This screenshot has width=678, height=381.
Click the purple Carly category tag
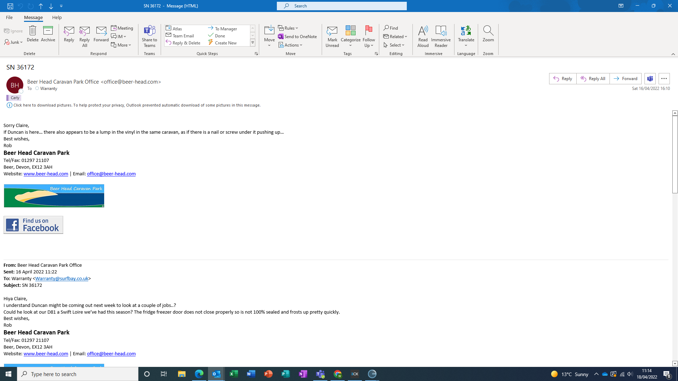[x=14, y=98]
